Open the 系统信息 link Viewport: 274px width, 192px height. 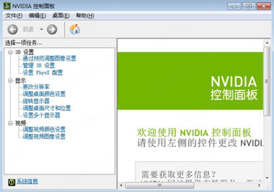(x=27, y=181)
